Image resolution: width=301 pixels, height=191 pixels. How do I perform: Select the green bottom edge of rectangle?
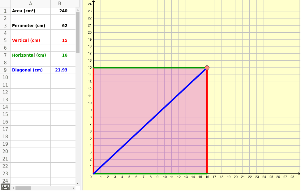coord(150,174)
